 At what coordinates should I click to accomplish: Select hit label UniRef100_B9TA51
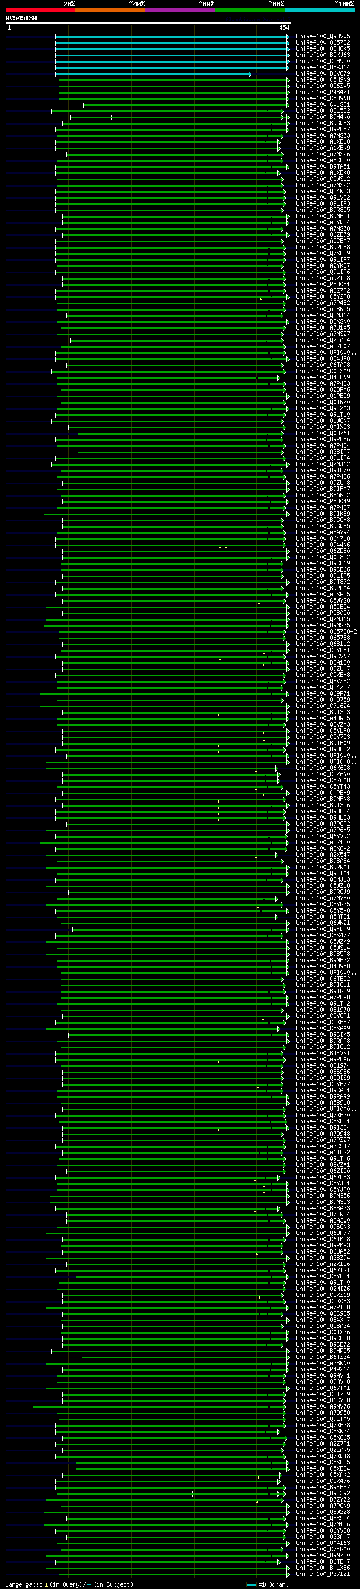coord(323,166)
